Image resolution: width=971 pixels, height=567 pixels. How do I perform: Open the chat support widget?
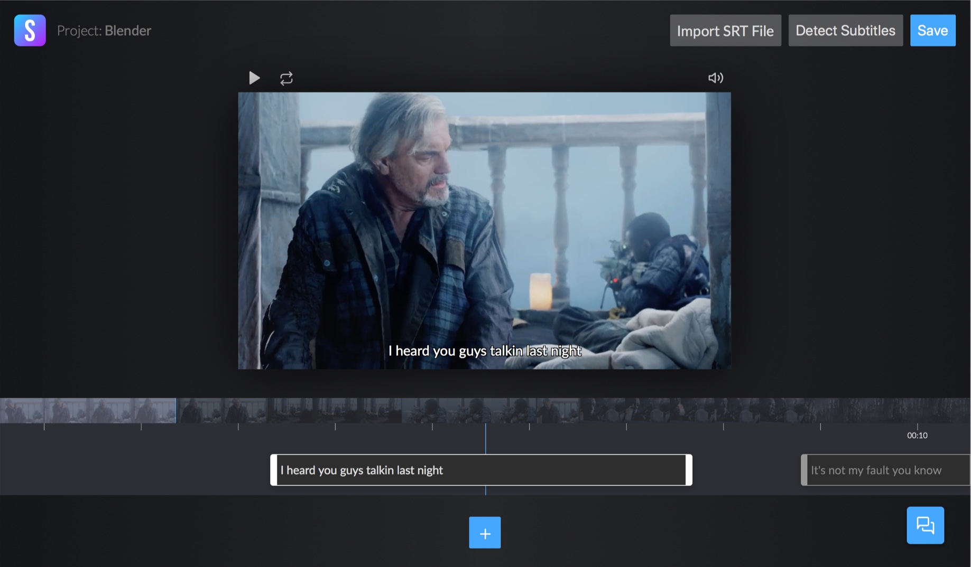pyautogui.click(x=925, y=525)
